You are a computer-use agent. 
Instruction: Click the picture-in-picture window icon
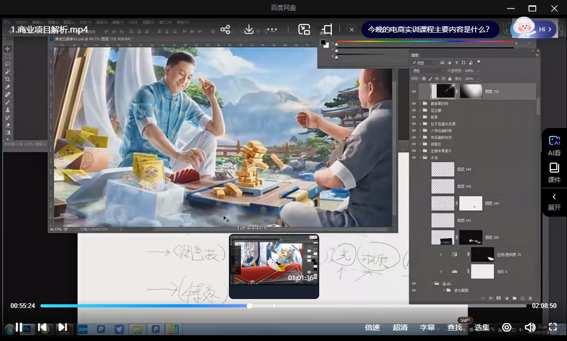[x=304, y=29]
